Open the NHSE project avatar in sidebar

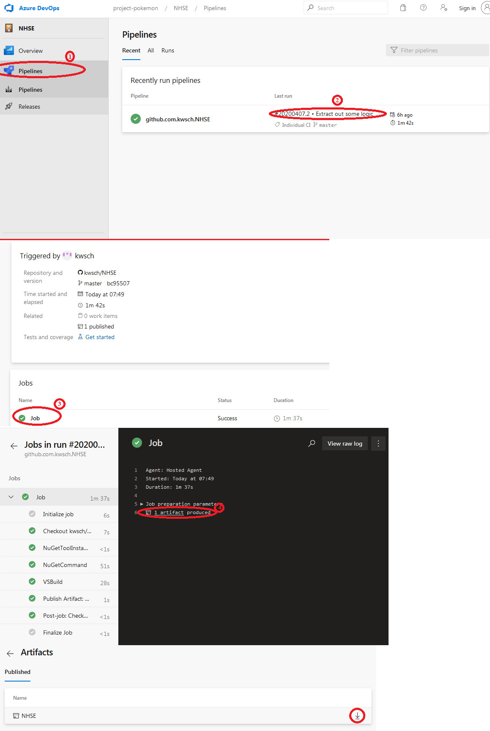(9, 28)
